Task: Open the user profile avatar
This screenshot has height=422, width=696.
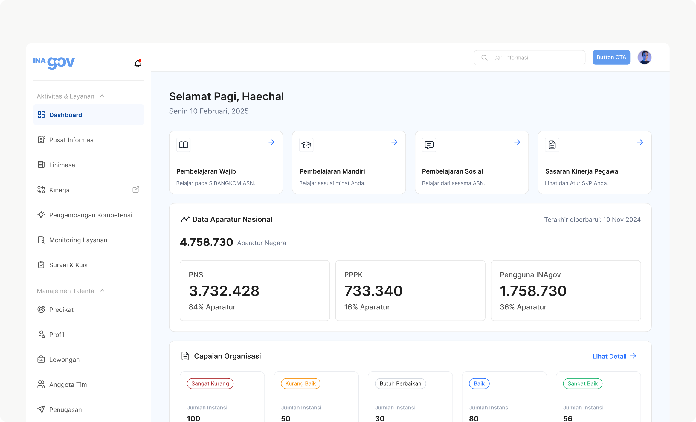Action: click(644, 57)
